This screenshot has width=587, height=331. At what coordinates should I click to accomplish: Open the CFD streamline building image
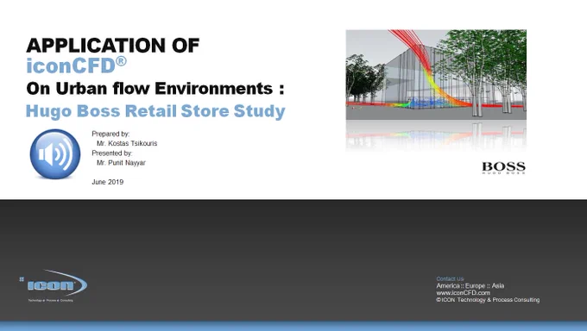pyautogui.click(x=436, y=75)
